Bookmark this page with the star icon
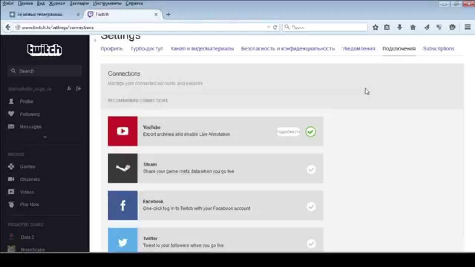 pos(376,27)
